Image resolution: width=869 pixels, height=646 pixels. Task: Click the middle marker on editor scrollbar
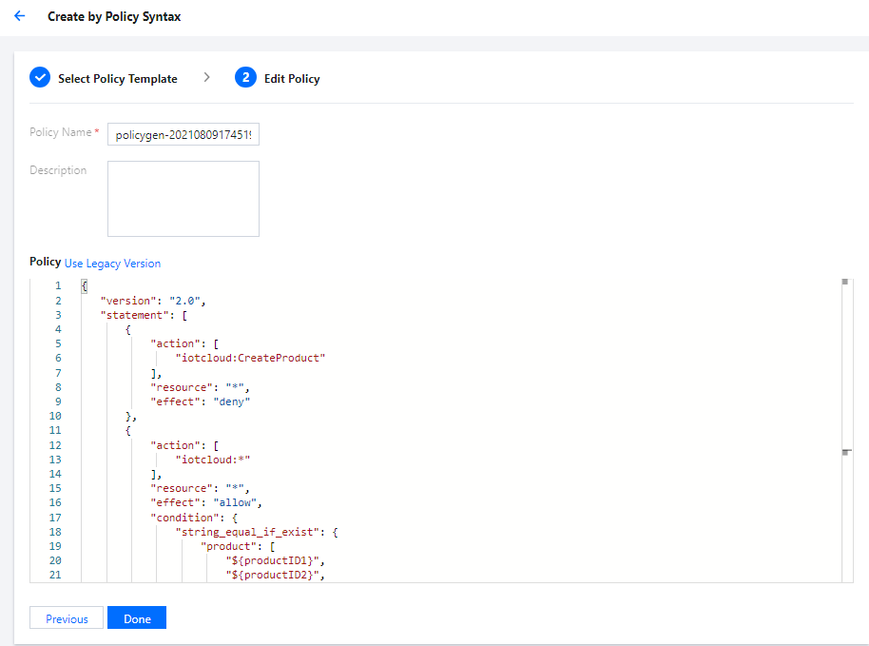pyautogui.click(x=845, y=453)
